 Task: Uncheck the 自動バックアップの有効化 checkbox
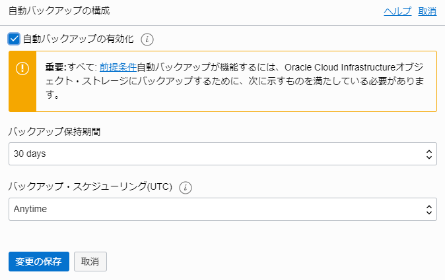[x=15, y=39]
